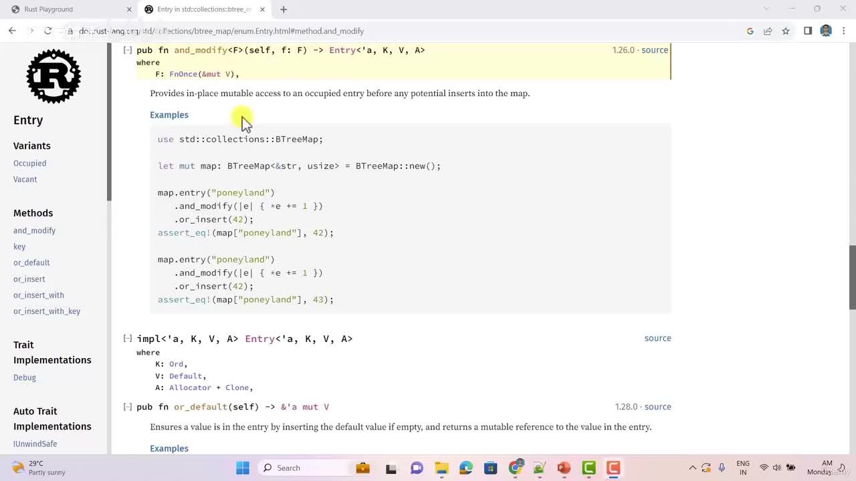Screen dimensions: 856x481
Task: Reload the current page
Action: tap(47, 31)
